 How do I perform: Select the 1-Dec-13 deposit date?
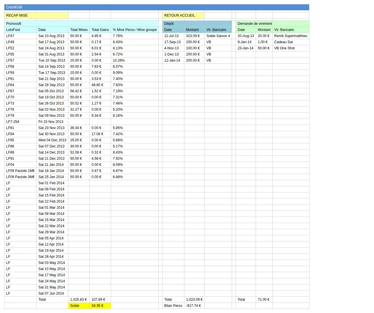pyautogui.click(x=173, y=54)
